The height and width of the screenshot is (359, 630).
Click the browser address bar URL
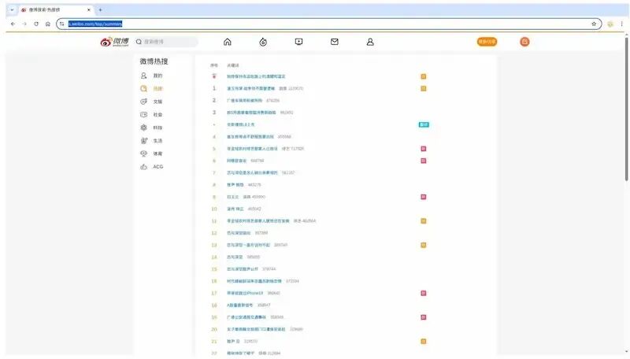click(x=95, y=24)
